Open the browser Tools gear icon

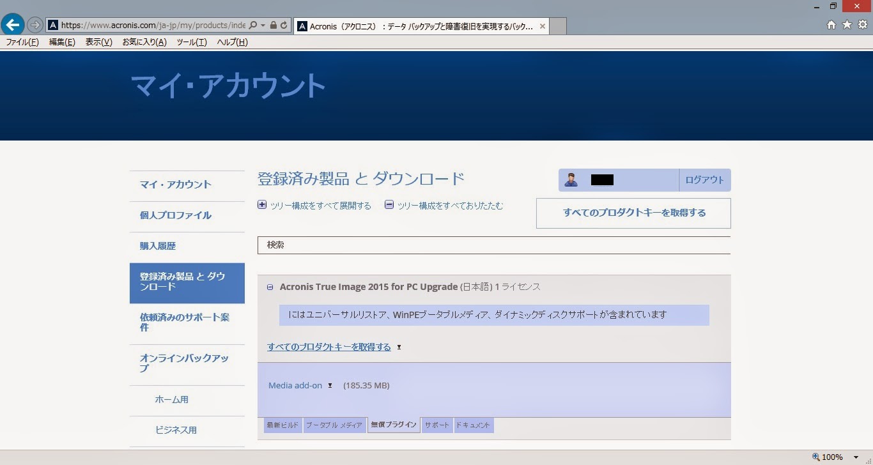pyautogui.click(x=862, y=25)
